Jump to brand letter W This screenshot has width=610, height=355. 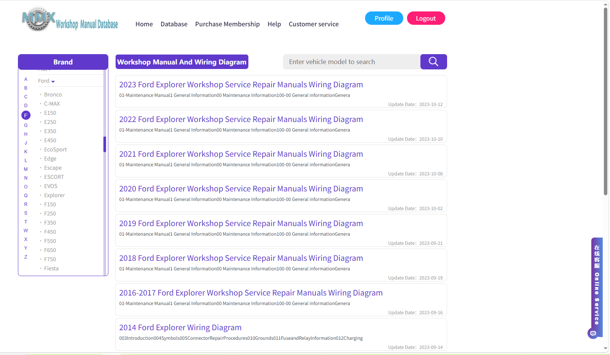(26, 231)
